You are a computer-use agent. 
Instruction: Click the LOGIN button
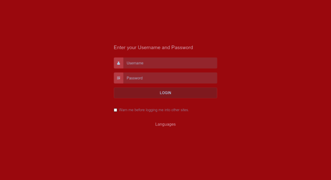(165, 93)
